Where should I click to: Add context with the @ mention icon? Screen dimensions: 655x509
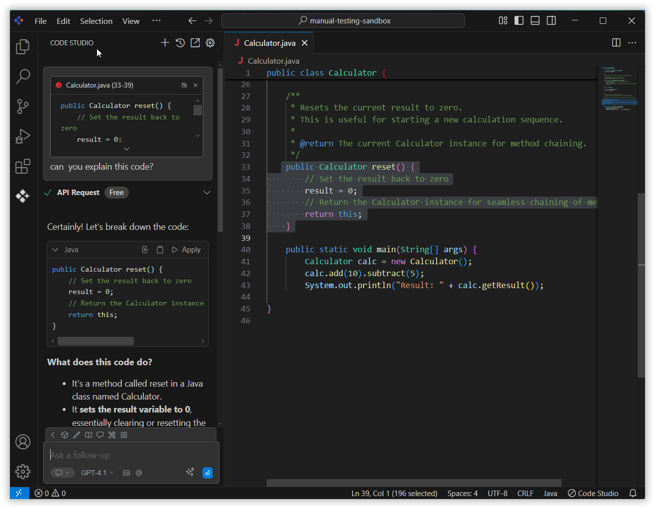tap(139, 473)
